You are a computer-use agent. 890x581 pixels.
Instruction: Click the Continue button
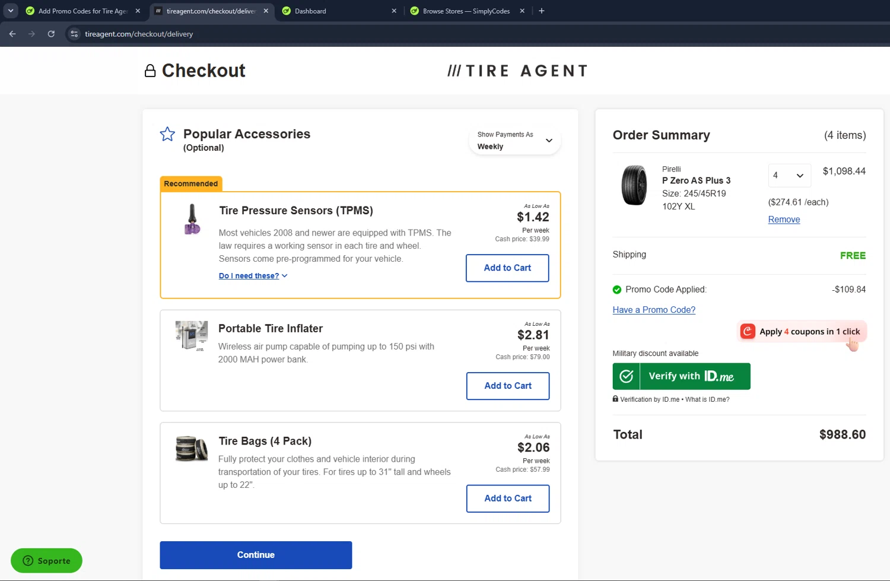coord(256,555)
